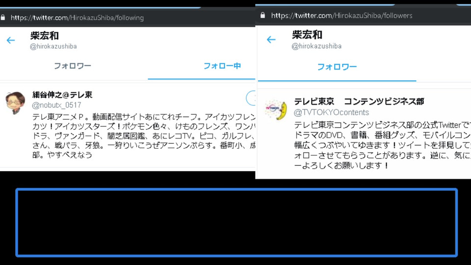Click back arrow in the followers window

[271, 40]
